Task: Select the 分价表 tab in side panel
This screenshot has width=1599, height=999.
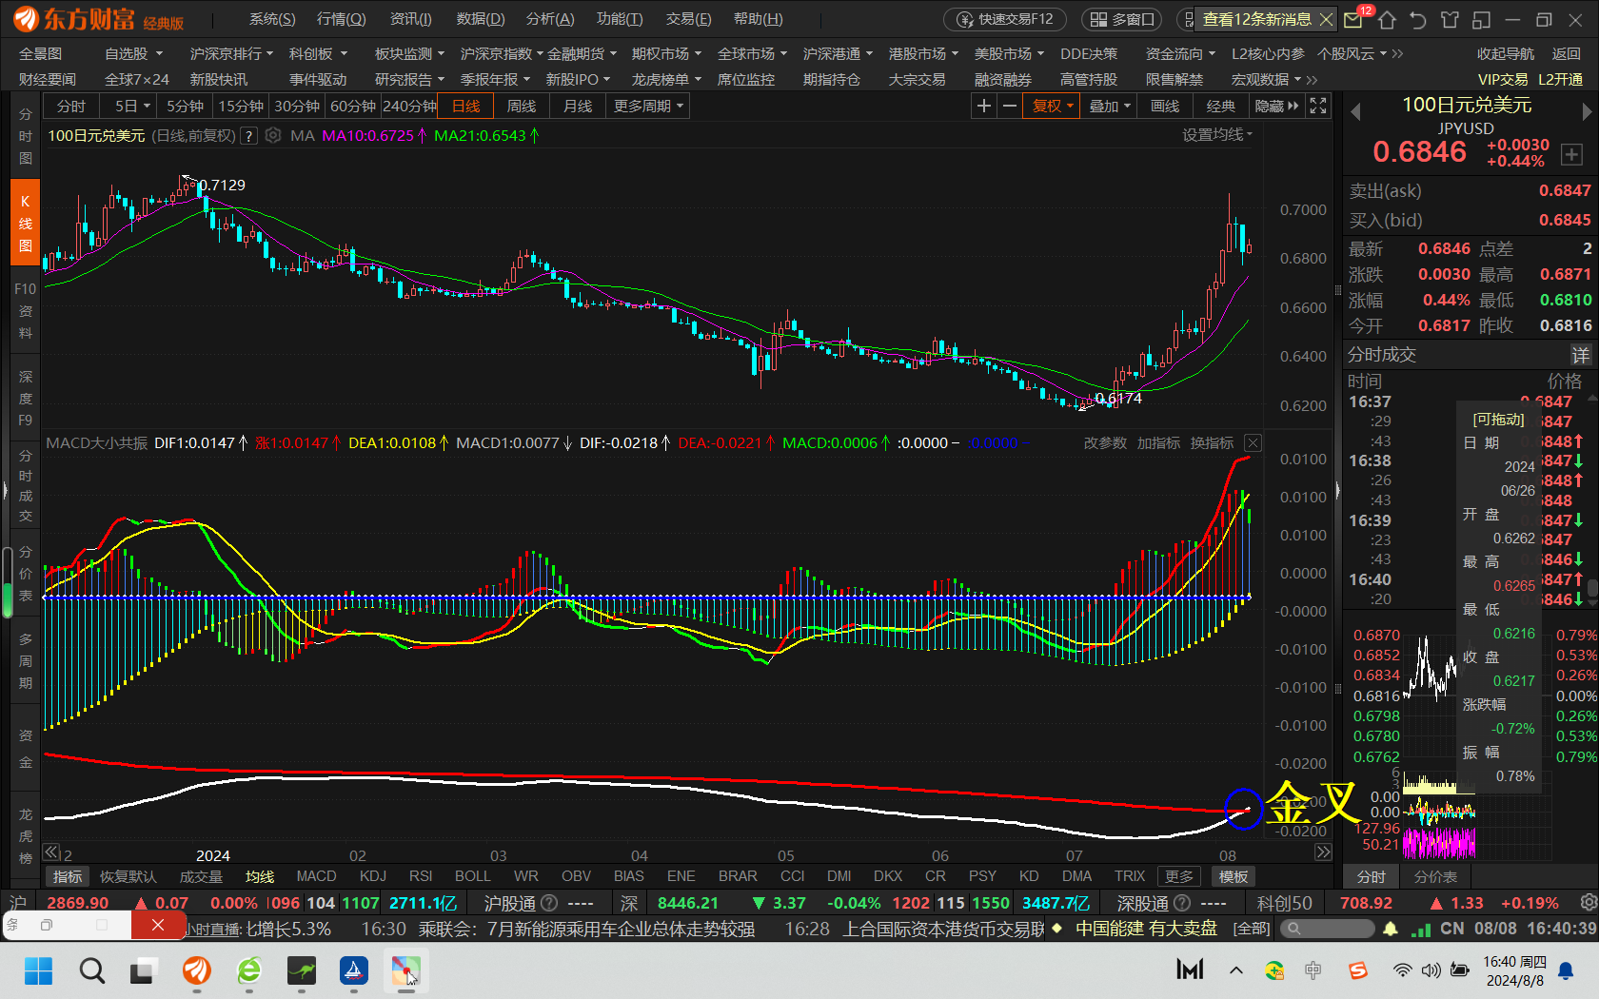Action: (x=1435, y=876)
